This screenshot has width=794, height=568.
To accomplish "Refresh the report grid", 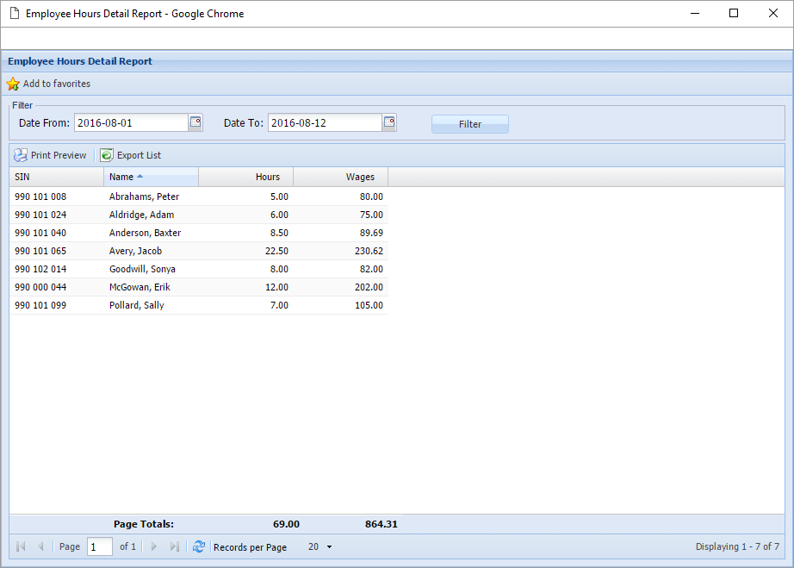I will pos(199,546).
